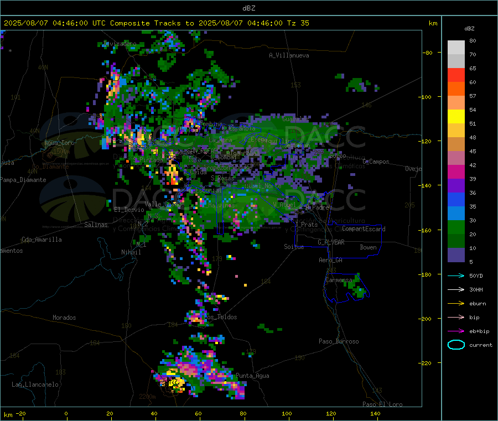Select the 'CompantEscard' map label

[364, 229]
